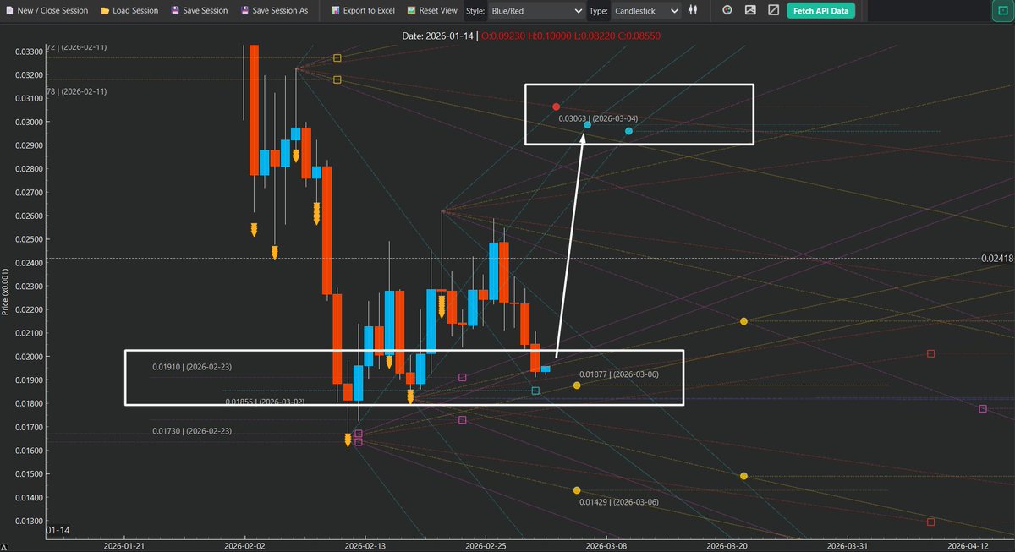This screenshot has width=1015, height=552.
Task: Expand the Type combo box chevron arrow
Action: pos(672,11)
